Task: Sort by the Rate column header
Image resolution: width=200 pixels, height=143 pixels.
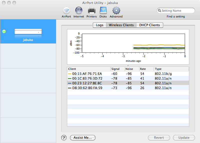Action: (x=146, y=69)
